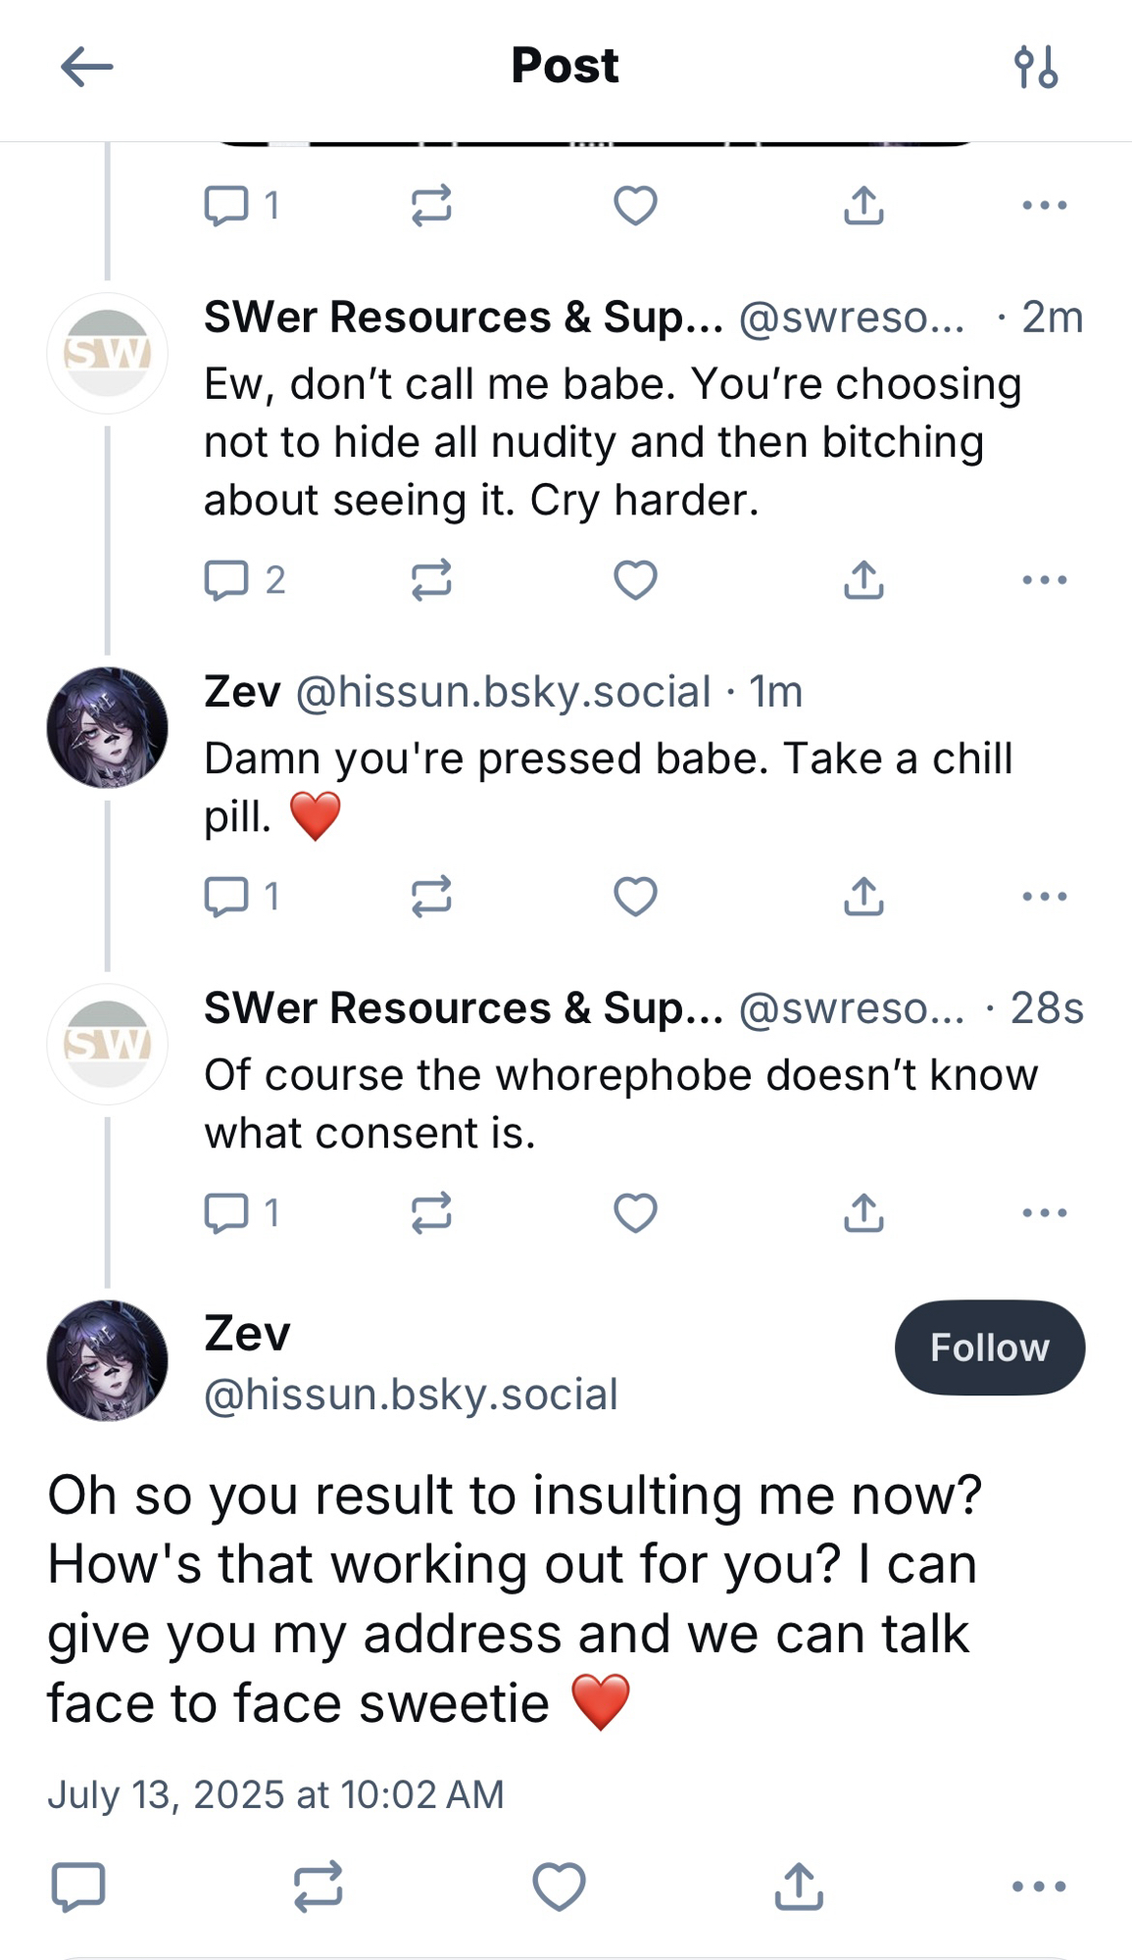Go back using the back arrow
The height and width of the screenshot is (1960, 1132).
pos(86,68)
